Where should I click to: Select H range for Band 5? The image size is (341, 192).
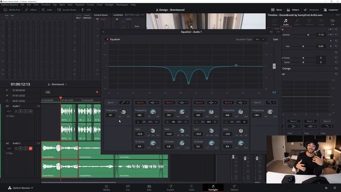click(244, 122)
